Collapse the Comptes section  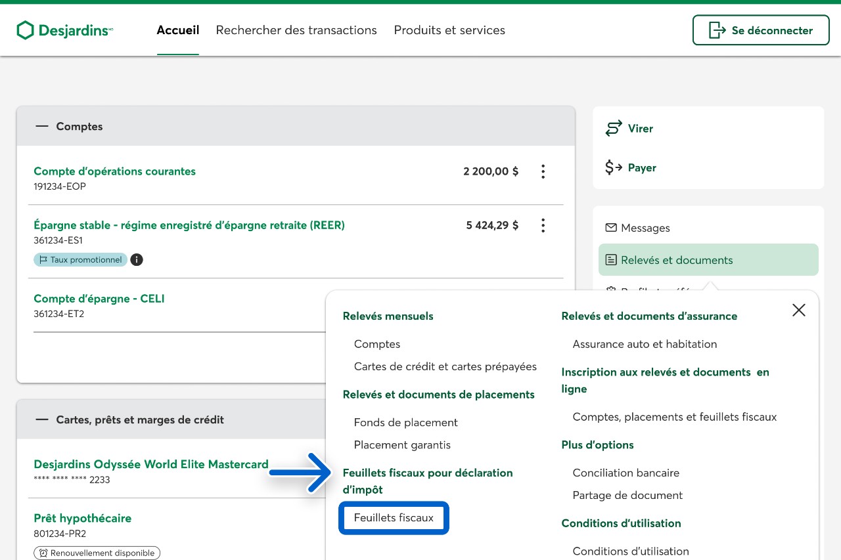[42, 126]
